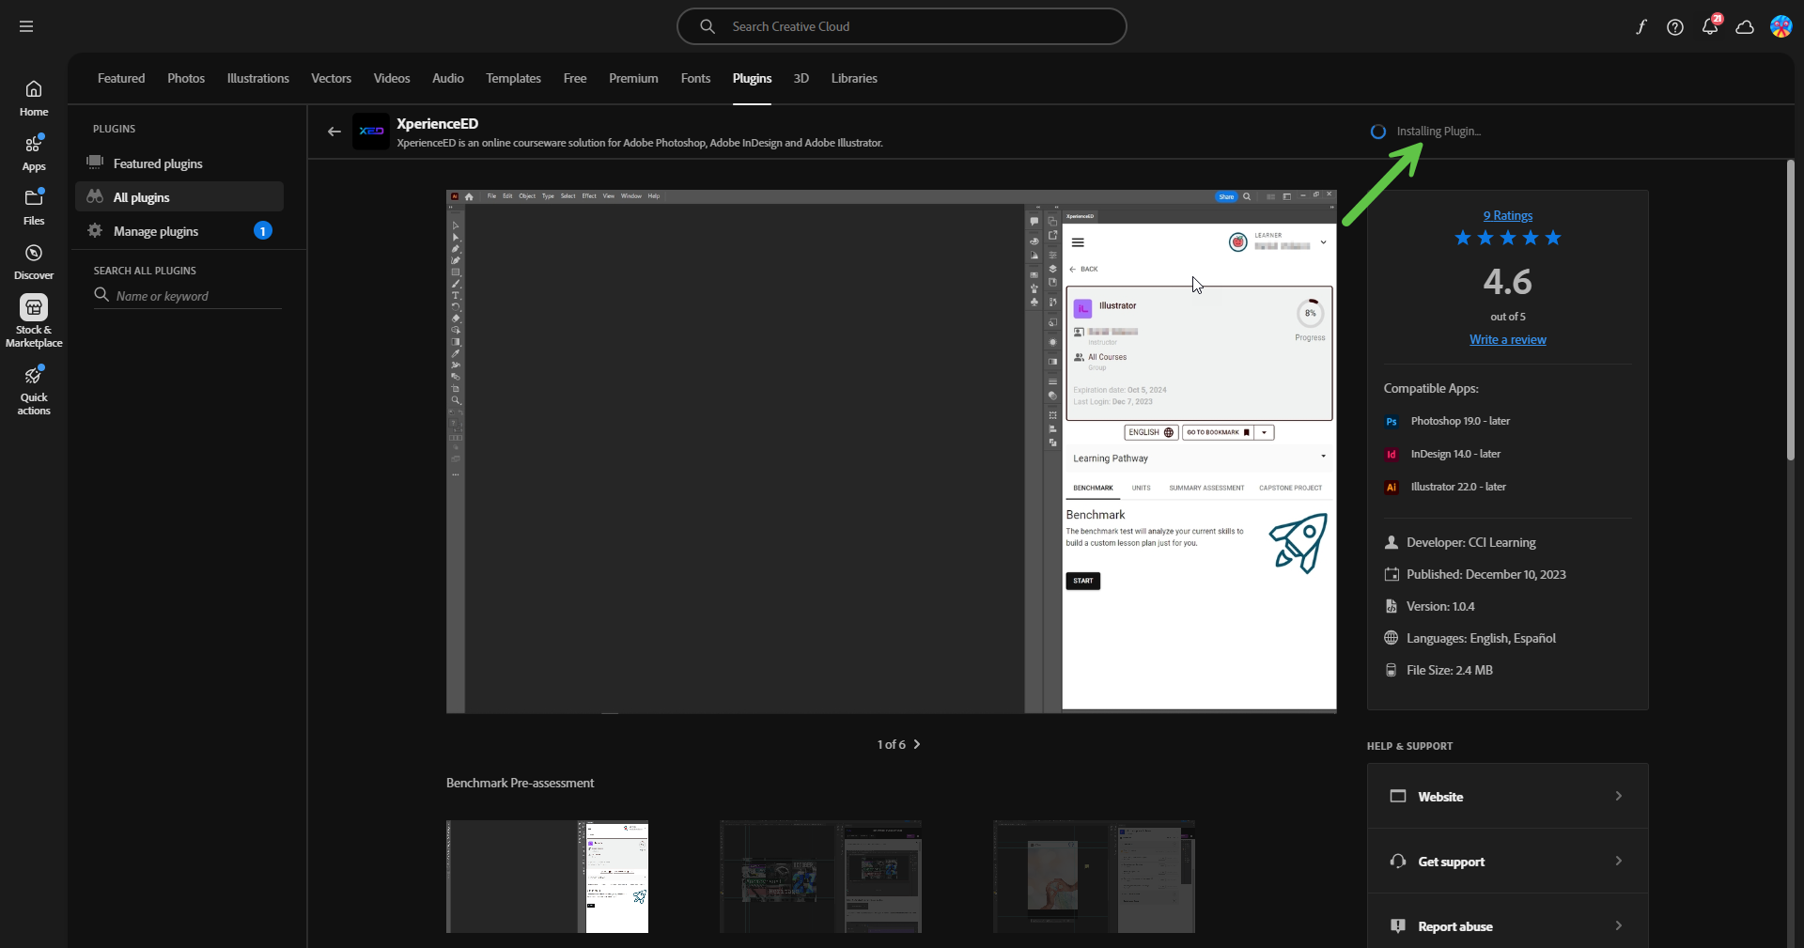Screen dimensions: 1804x948
Task: Switch to the Audio tab
Action: point(448,78)
